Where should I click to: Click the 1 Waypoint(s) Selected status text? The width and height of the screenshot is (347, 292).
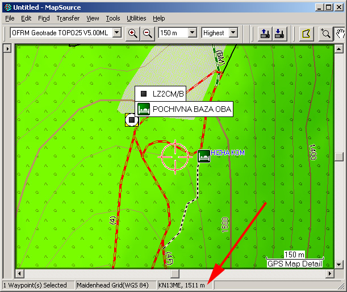pos(35,285)
